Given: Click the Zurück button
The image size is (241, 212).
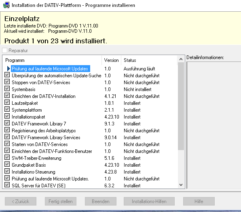Looking at the screenshot, I should tap(21, 201).
